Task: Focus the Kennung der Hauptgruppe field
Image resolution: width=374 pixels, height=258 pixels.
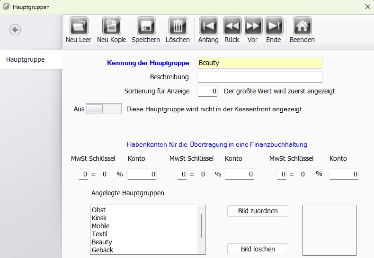Action: pyautogui.click(x=260, y=63)
